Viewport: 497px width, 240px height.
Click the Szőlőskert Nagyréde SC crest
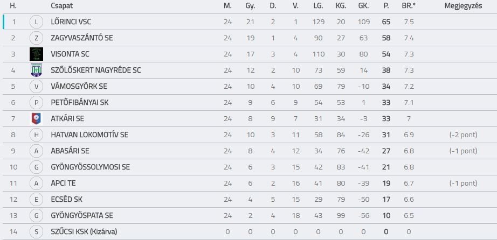click(36, 70)
